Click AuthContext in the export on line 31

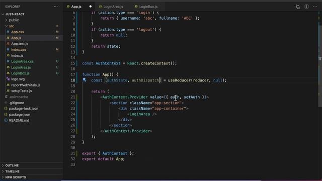click(x=115, y=153)
